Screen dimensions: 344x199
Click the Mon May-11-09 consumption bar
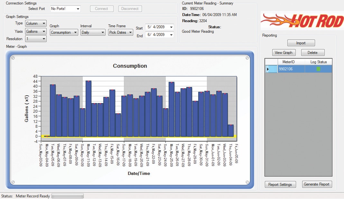(88, 108)
